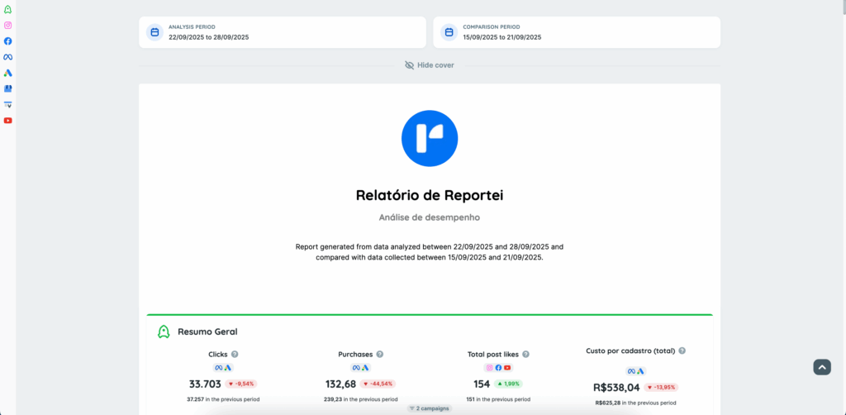This screenshot has height=415, width=846.
Task: Open the YouTube section in sidebar
Action: [x=8, y=121]
